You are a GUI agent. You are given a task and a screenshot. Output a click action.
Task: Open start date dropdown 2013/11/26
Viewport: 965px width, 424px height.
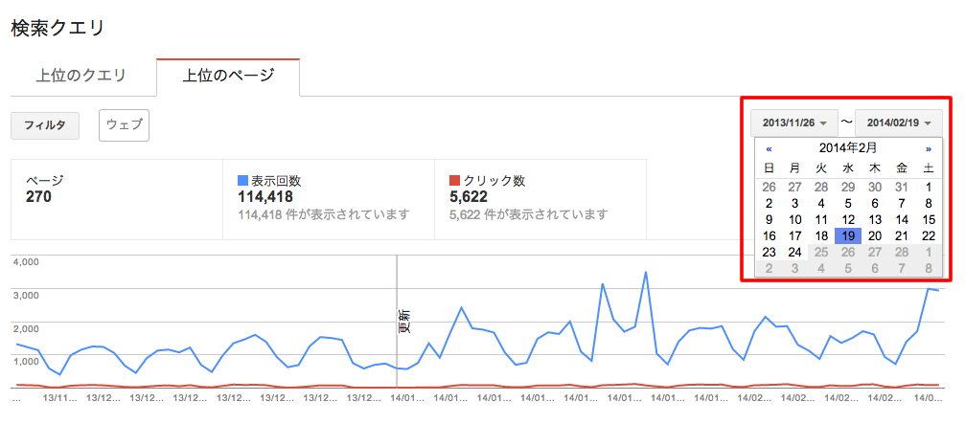coord(793,123)
